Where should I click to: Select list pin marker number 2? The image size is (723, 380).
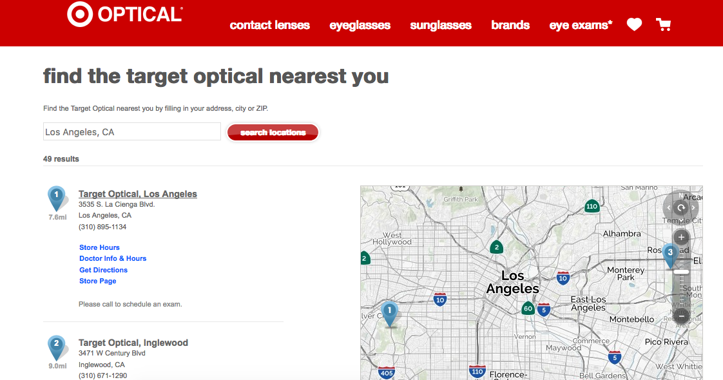click(57, 347)
